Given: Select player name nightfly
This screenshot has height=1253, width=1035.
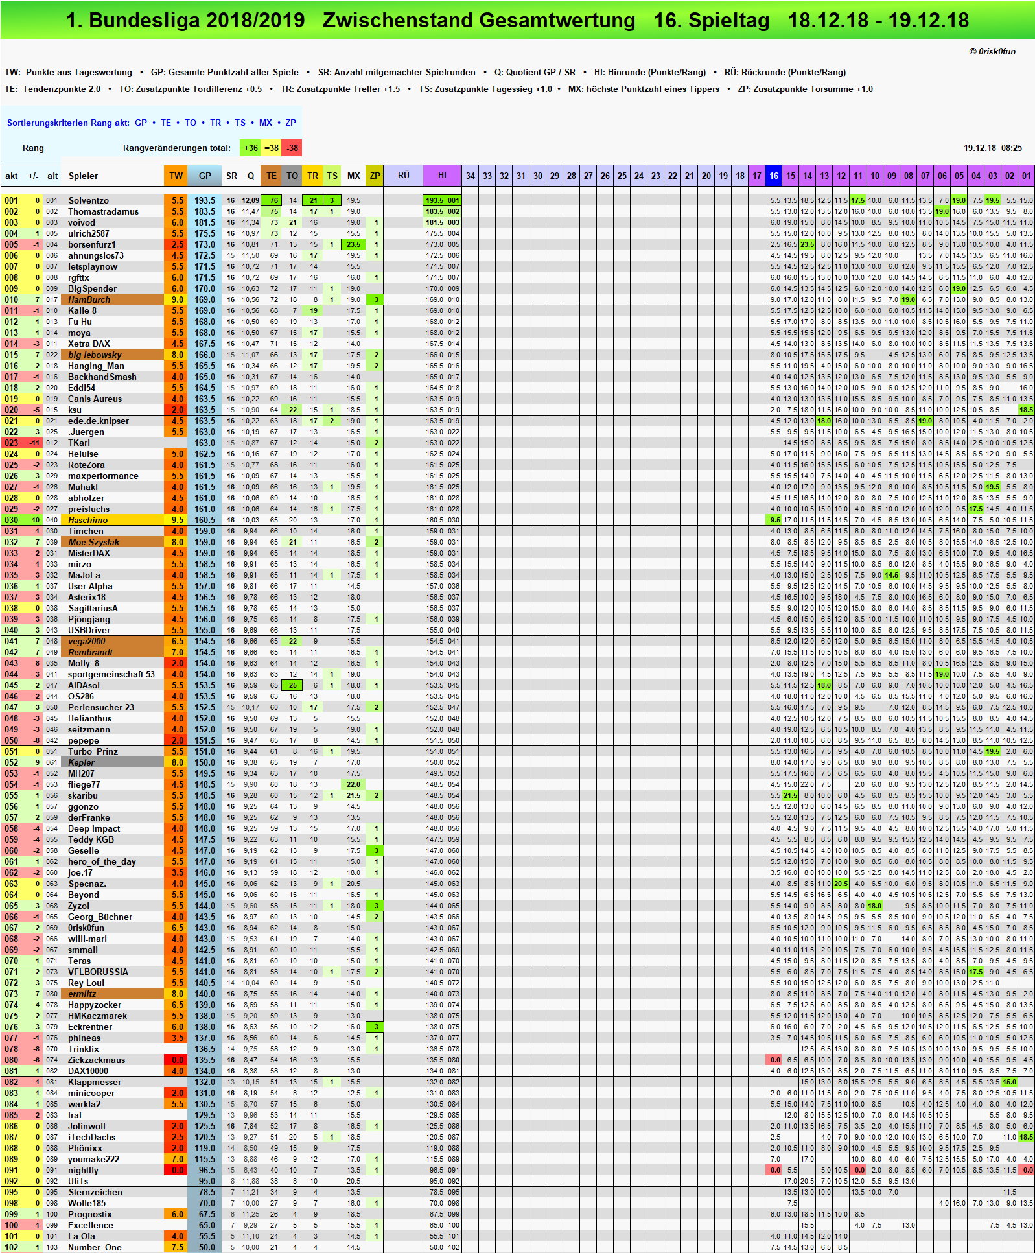Looking at the screenshot, I should (x=84, y=1170).
